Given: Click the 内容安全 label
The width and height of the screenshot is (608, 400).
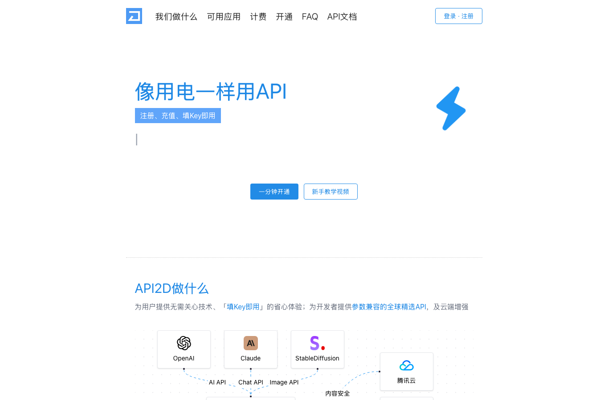Looking at the screenshot, I should tap(338, 393).
